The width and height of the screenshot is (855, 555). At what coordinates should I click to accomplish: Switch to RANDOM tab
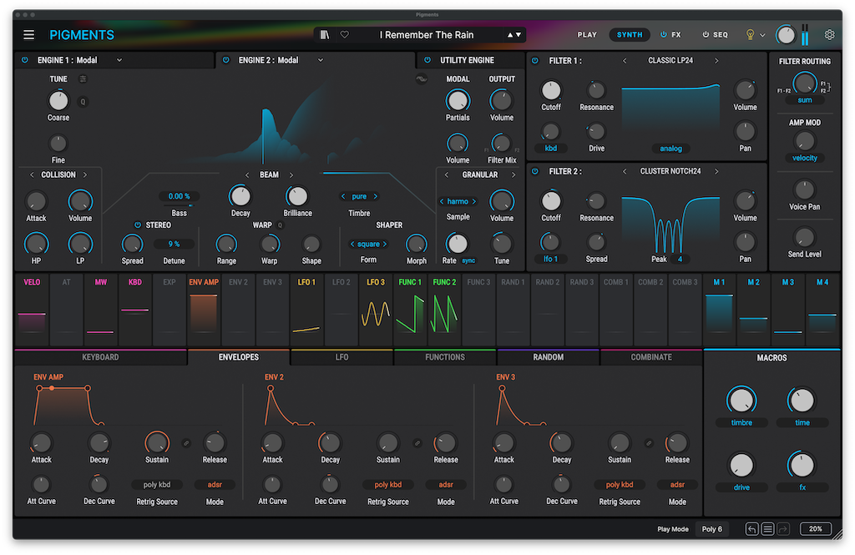tap(548, 357)
